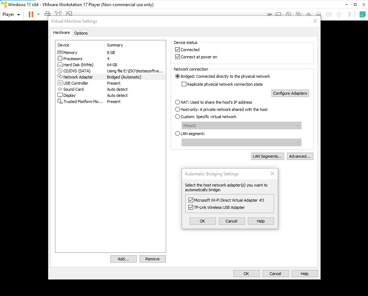Uncheck TP-Link Wireless USB Adapter
Screen dimensions: 368x296
click(191, 207)
